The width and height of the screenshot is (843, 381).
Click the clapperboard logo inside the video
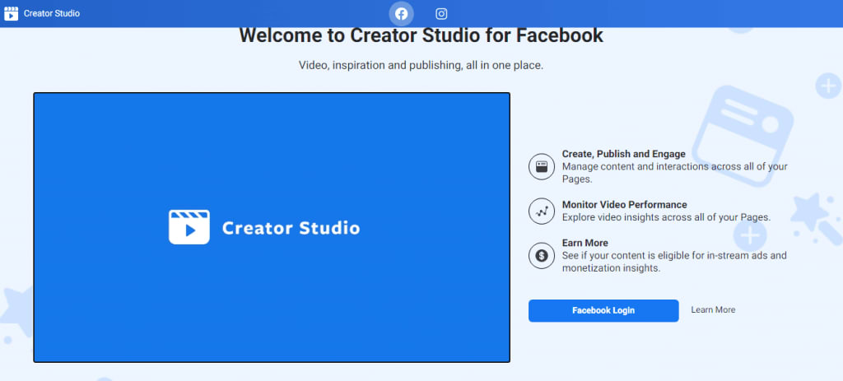tap(189, 227)
